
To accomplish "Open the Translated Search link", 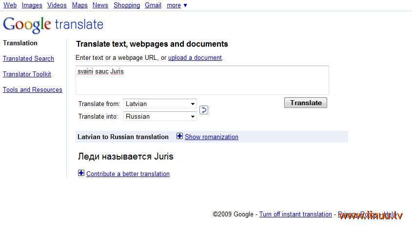I will click(x=28, y=58).
